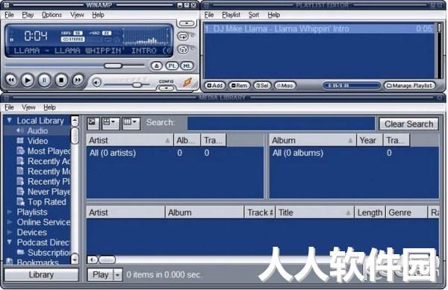448x290 pixels.
Task: Select Video in Local Library
Action: pyautogui.click(x=38, y=141)
